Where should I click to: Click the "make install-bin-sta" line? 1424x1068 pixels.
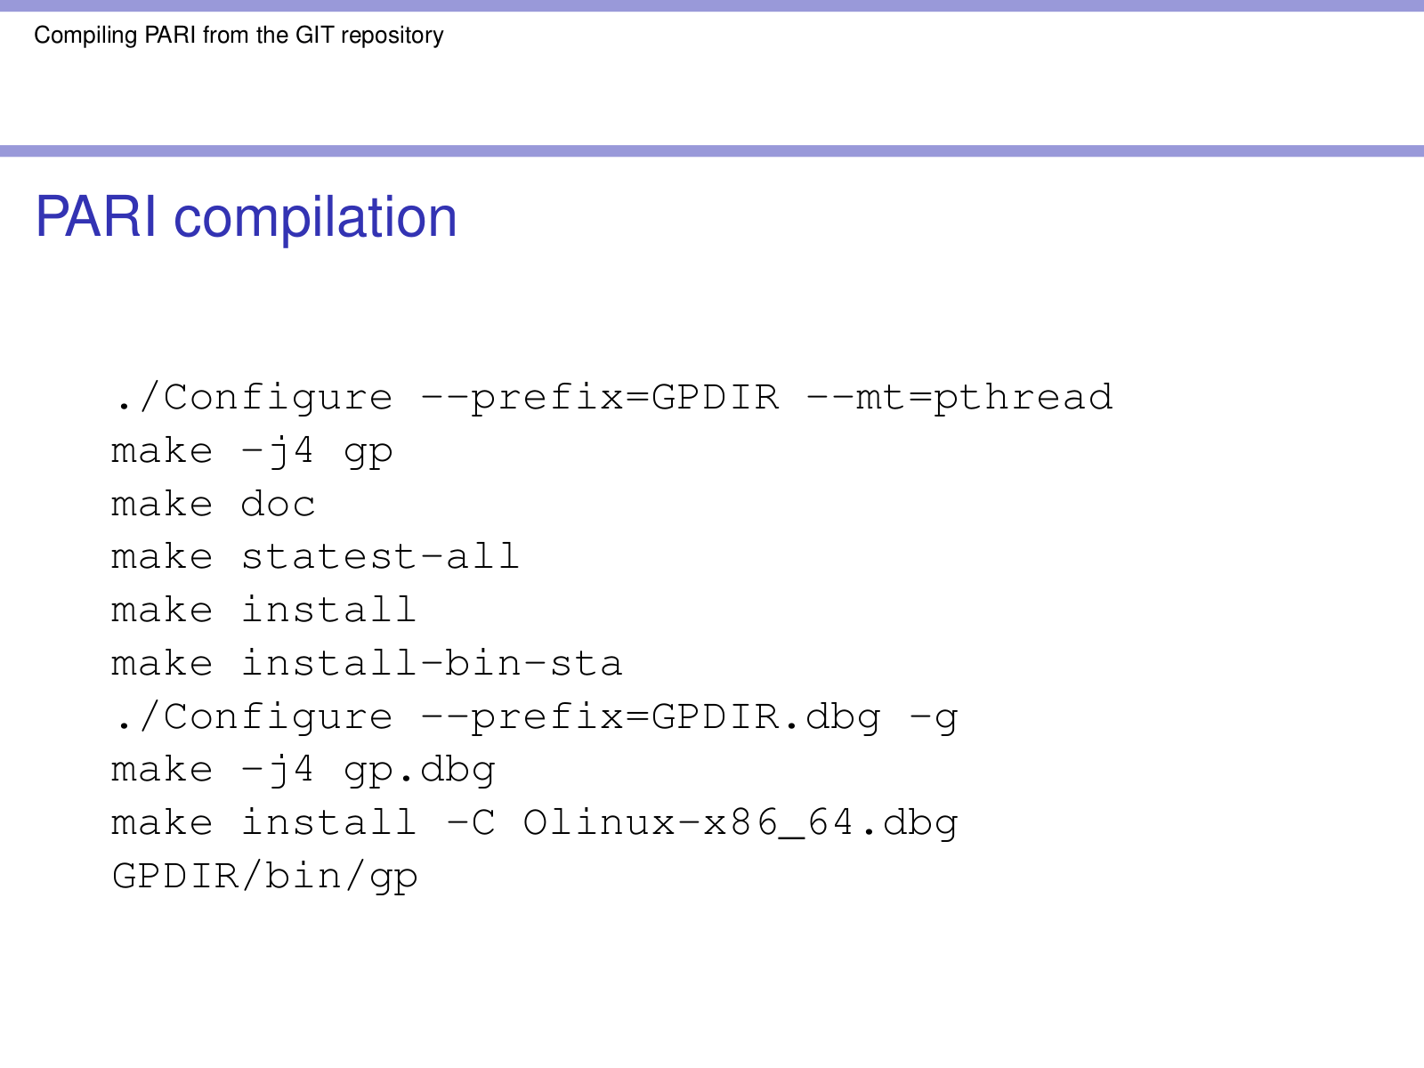[x=367, y=664]
